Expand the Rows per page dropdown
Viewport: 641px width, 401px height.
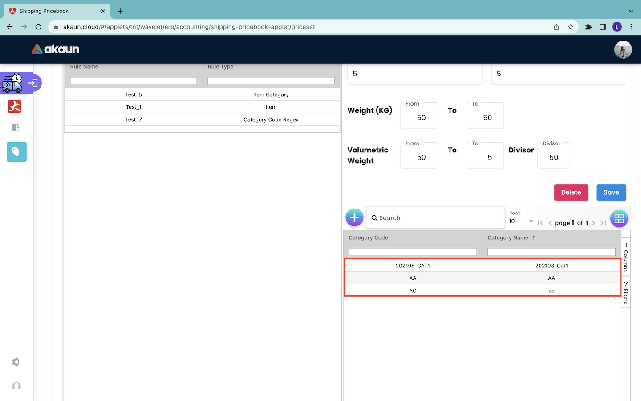coord(522,221)
